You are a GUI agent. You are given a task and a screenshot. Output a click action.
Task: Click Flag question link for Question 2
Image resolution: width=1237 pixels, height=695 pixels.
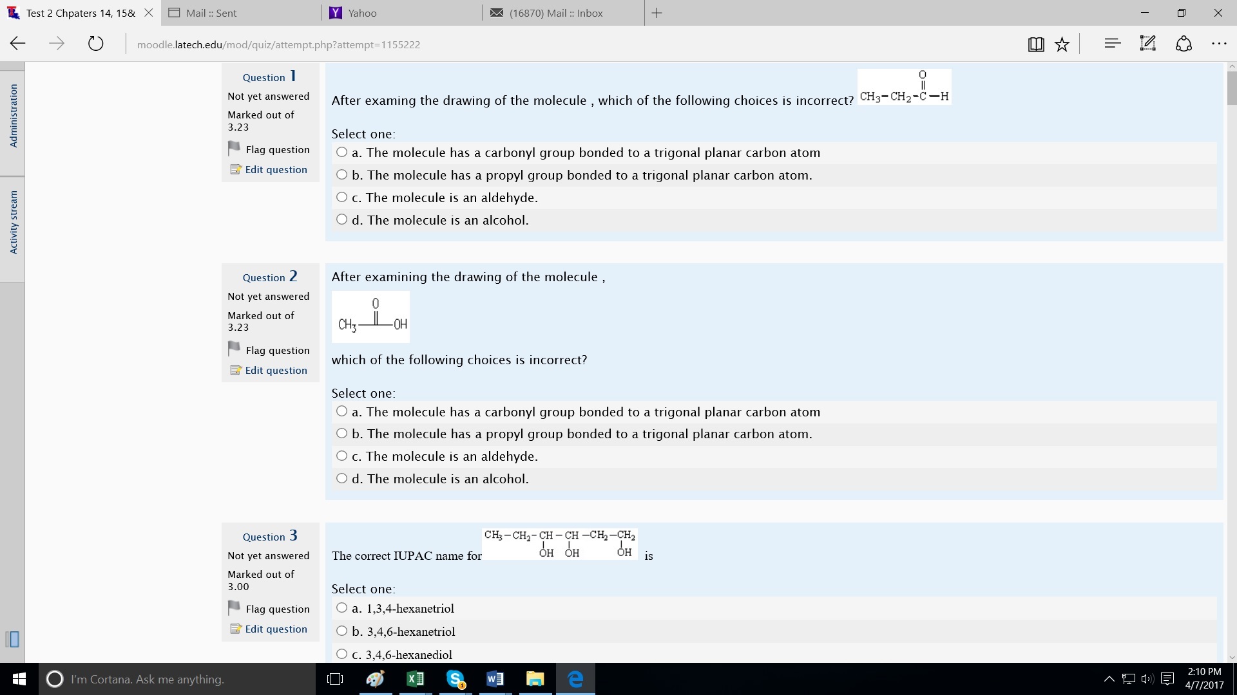pos(278,350)
